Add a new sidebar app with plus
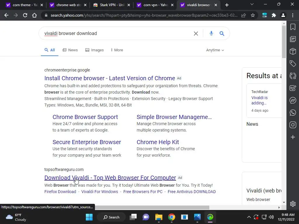 [x=293, y=137]
